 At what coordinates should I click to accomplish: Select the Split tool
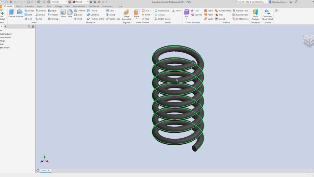coord(110,11)
